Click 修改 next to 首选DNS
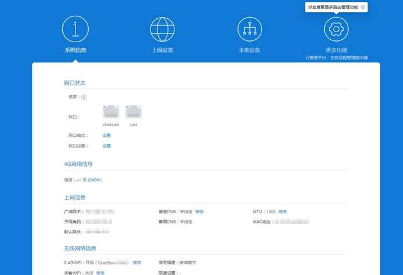This screenshot has height=275, width=403. pyautogui.click(x=199, y=211)
